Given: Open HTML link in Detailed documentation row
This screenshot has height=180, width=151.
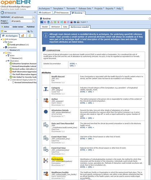Looking at the screenshot, I should click(x=73, y=64).
